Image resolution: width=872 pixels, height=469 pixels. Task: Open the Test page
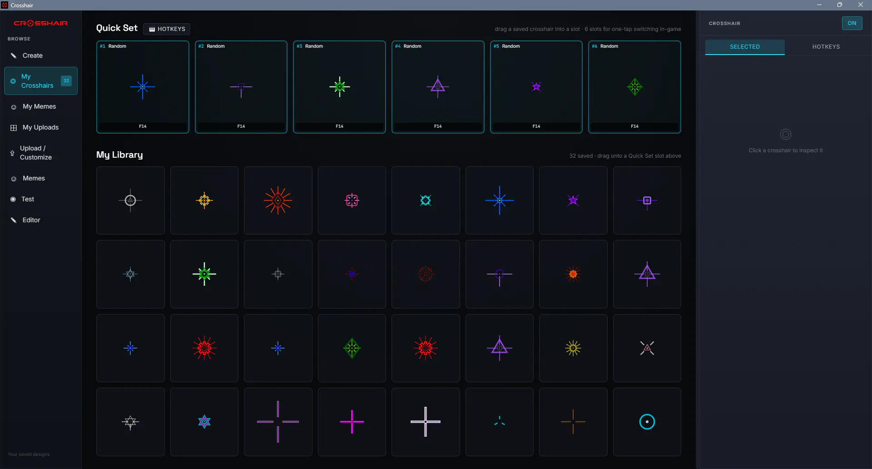pyautogui.click(x=41, y=199)
